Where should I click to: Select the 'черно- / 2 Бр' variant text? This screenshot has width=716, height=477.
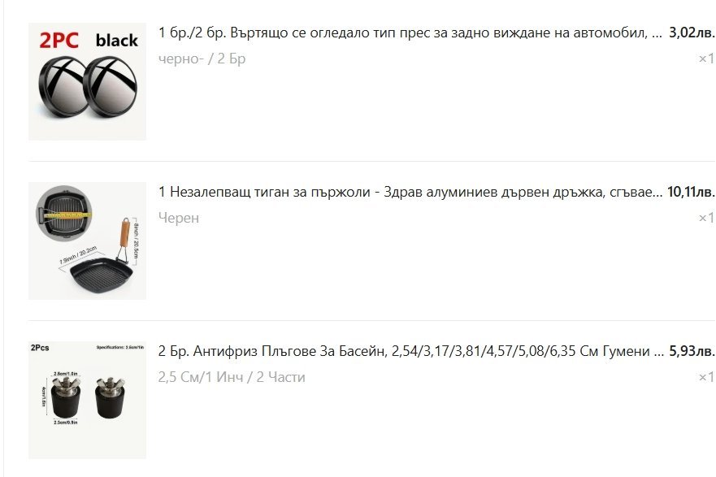(202, 59)
